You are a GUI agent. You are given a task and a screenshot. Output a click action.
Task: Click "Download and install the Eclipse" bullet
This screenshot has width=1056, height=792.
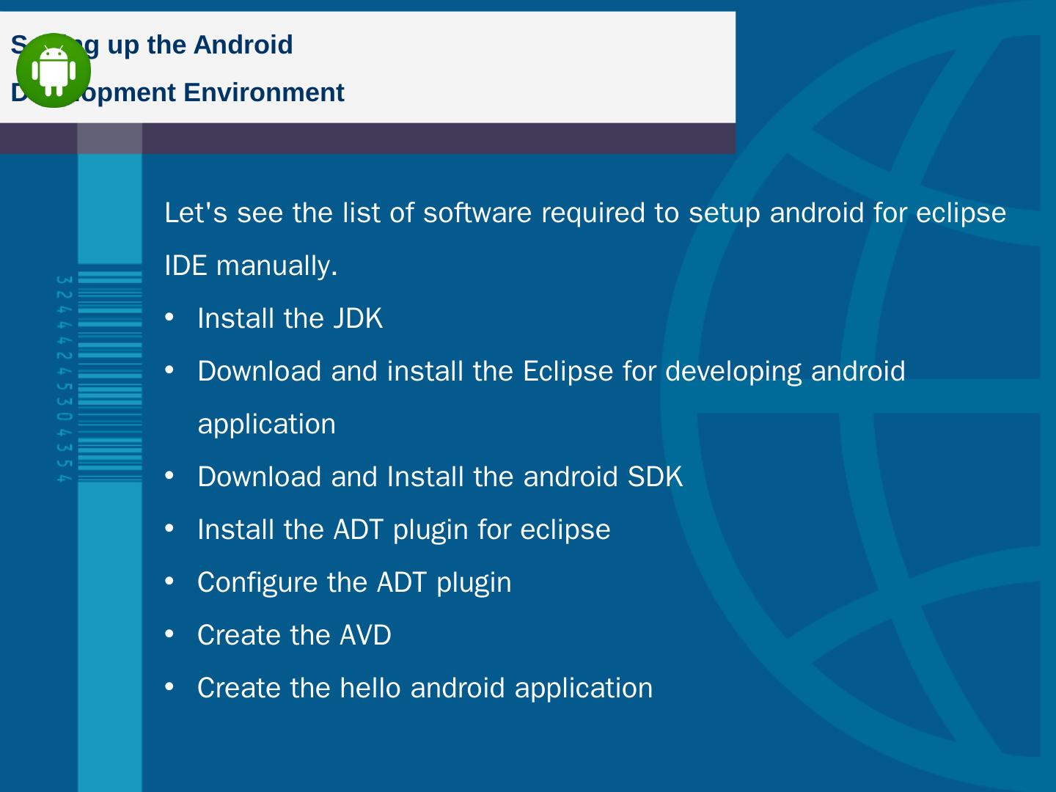pyautogui.click(x=551, y=371)
